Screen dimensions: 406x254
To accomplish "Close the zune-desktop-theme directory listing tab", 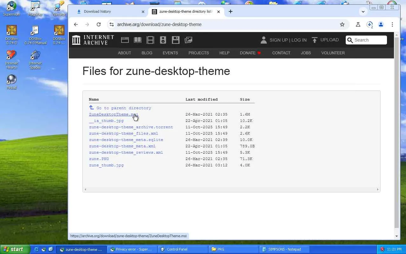I will click(218, 12).
